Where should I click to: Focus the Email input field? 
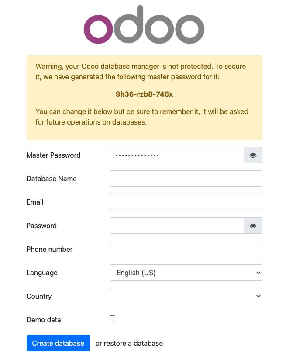click(186, 202)
